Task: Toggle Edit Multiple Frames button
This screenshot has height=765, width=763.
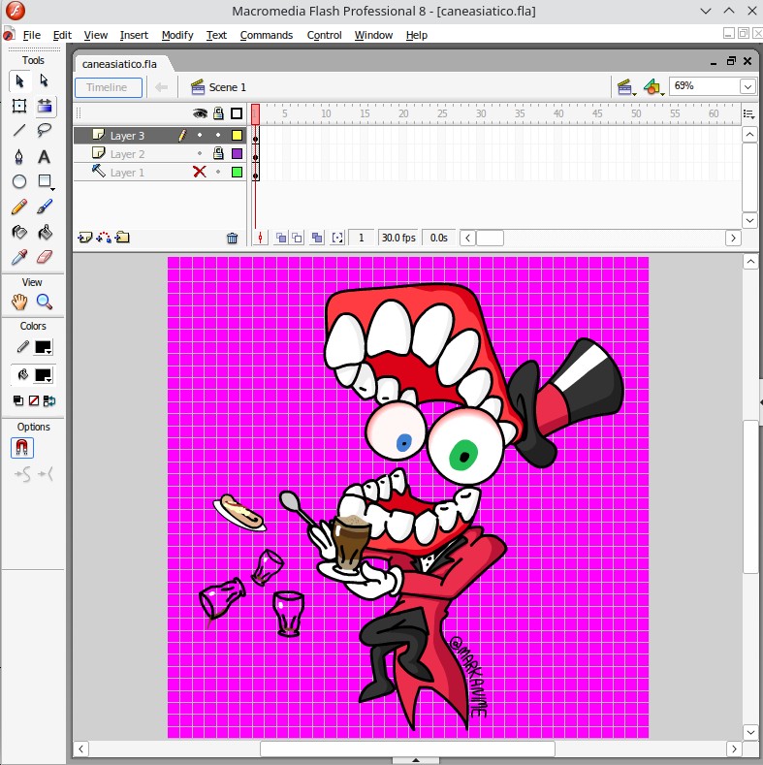Action: [317, 238]
